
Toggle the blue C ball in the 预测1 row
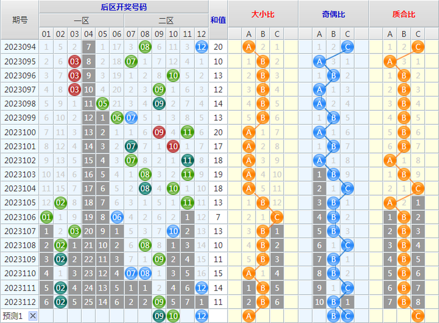[347, 316]
